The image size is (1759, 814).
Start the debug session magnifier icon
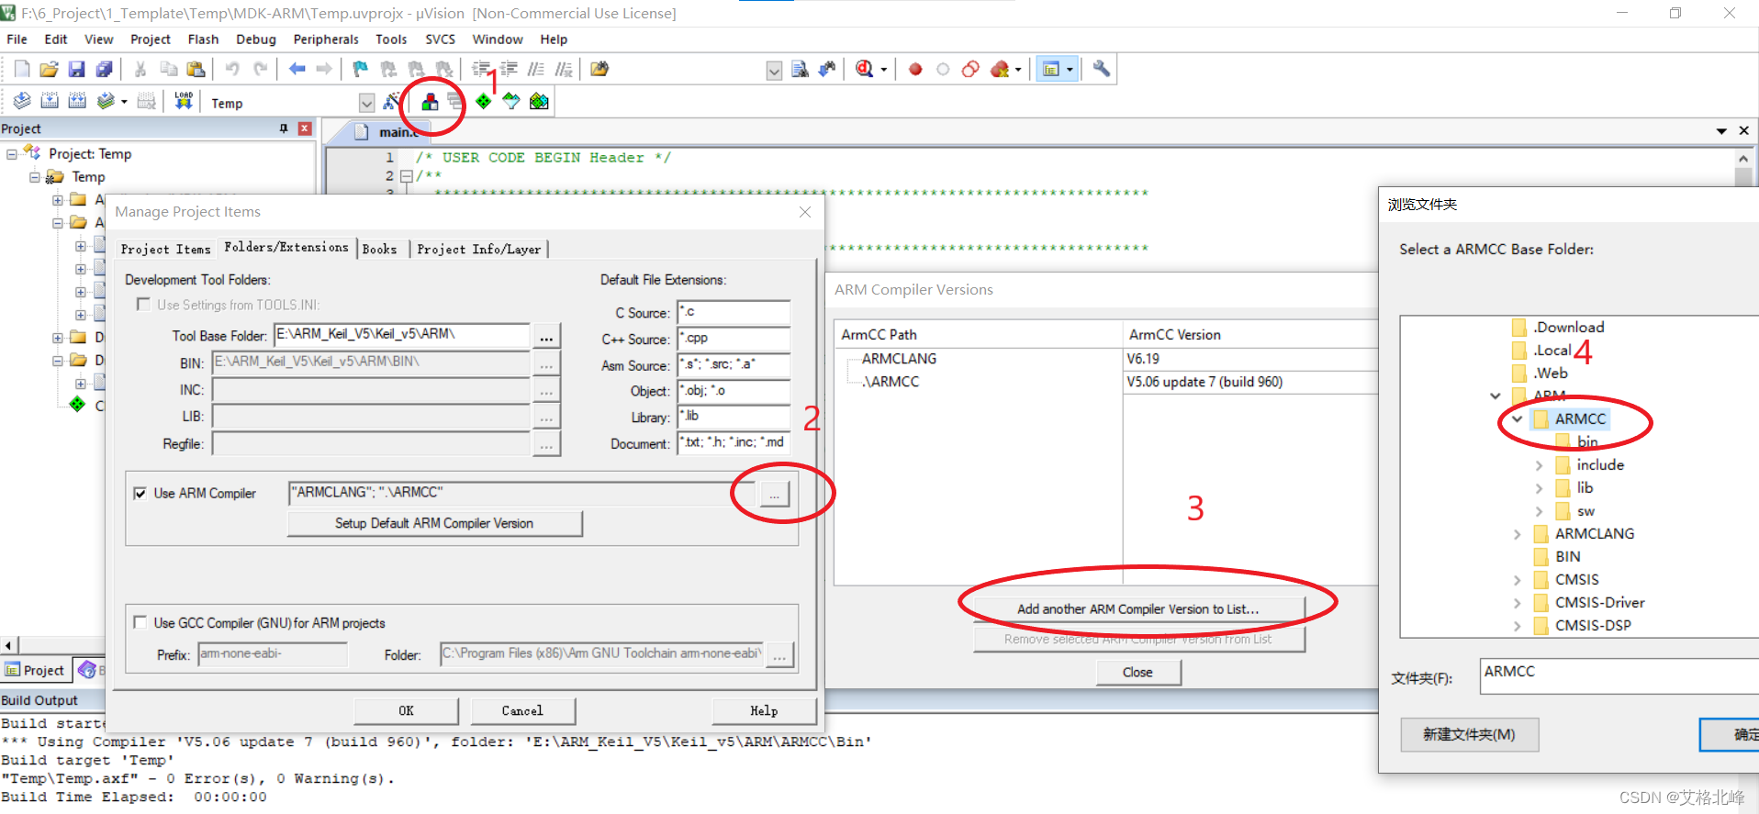864,69
